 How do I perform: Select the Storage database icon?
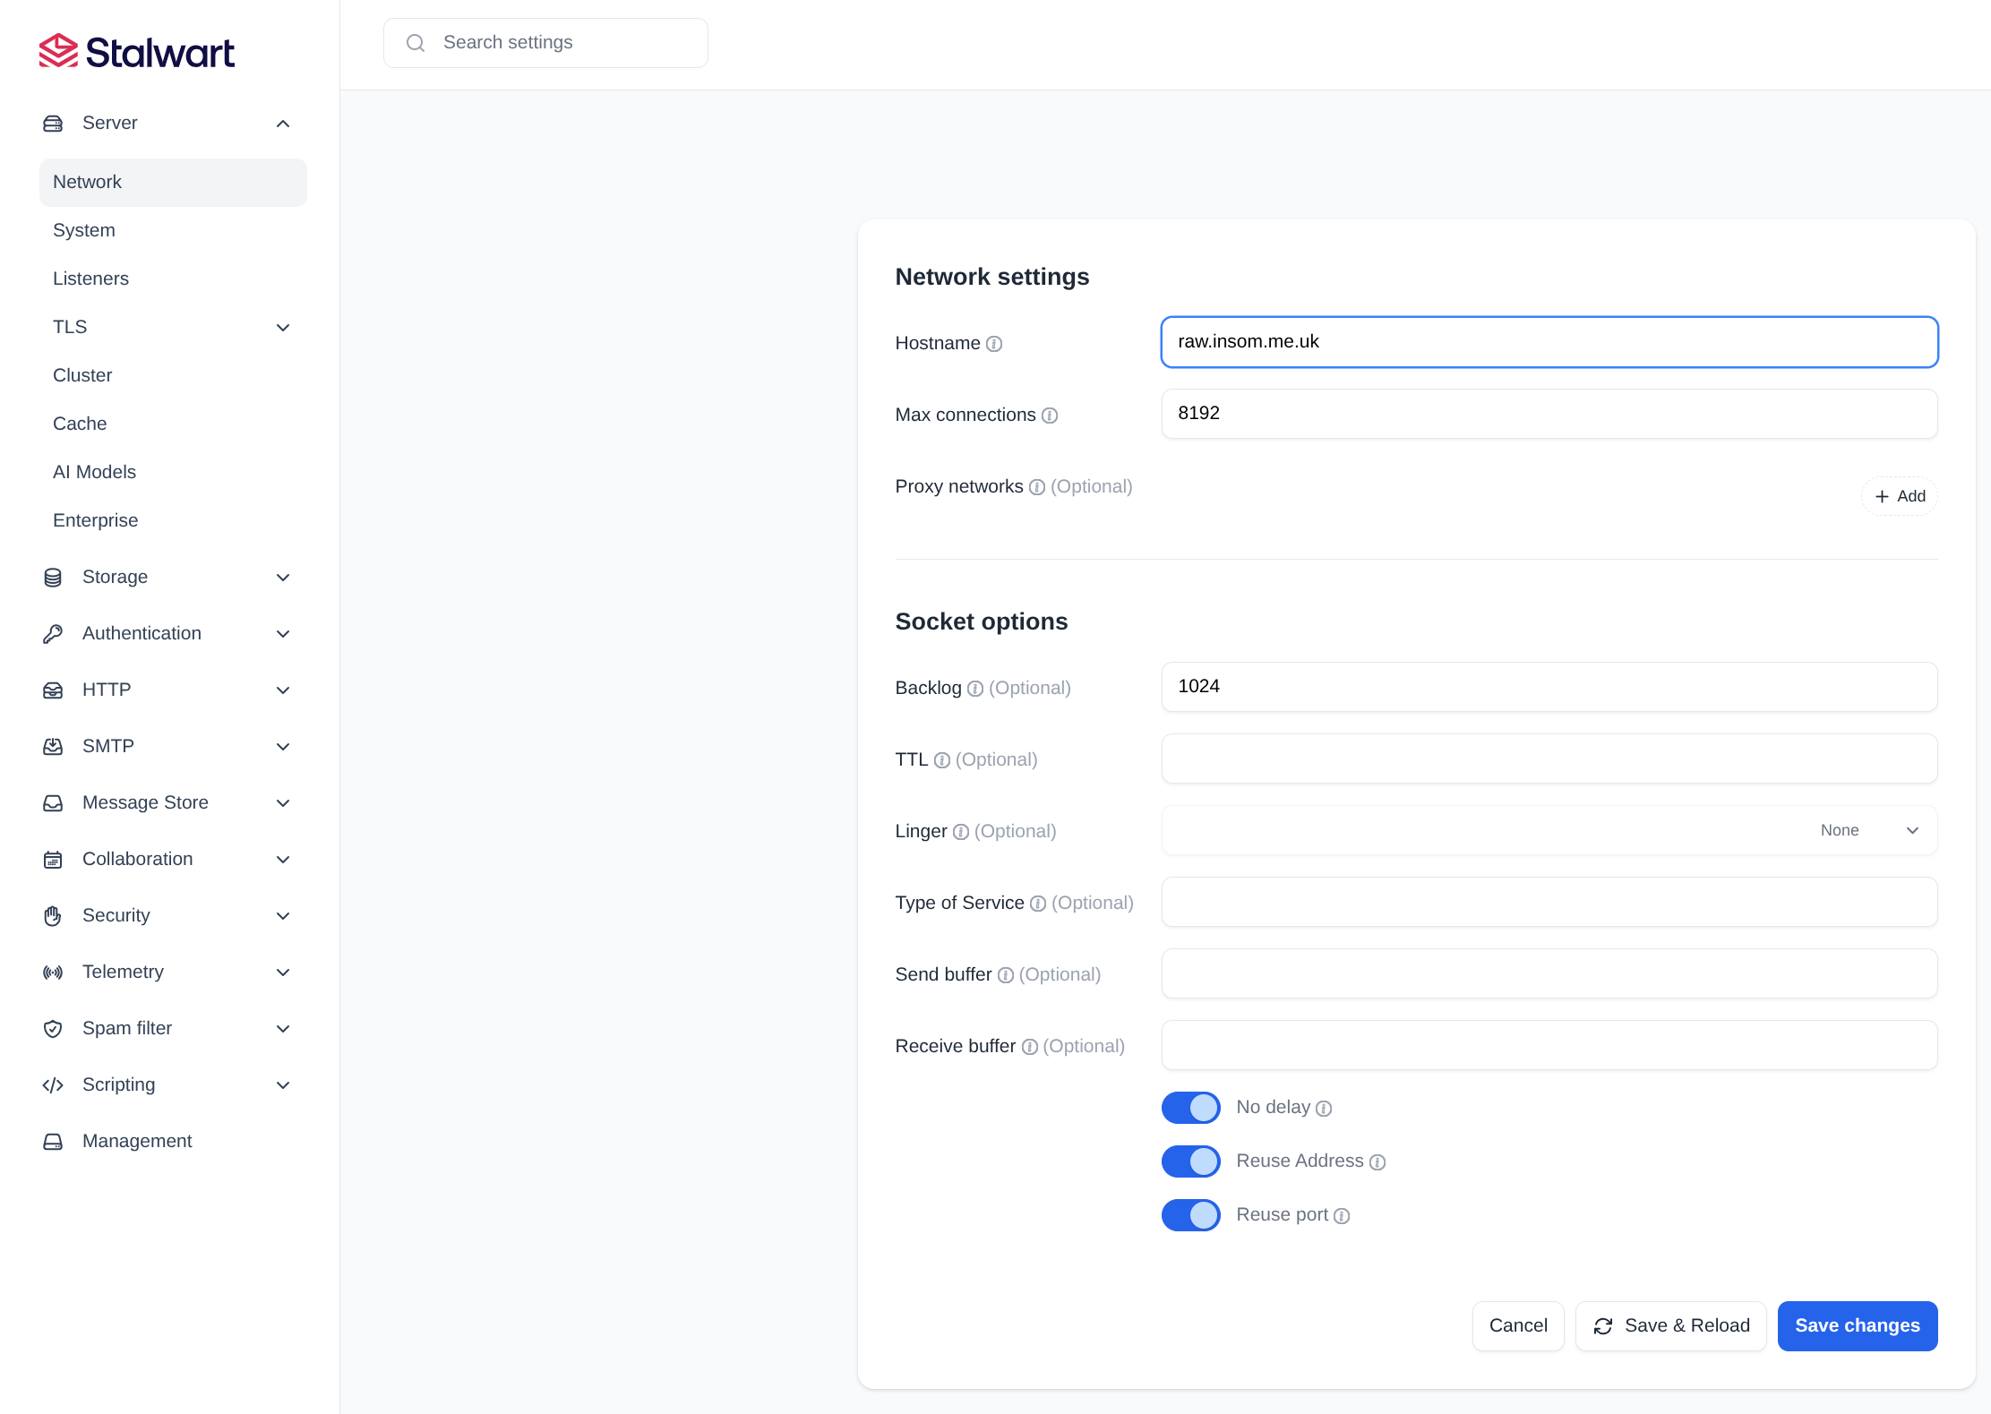[54, 578]
